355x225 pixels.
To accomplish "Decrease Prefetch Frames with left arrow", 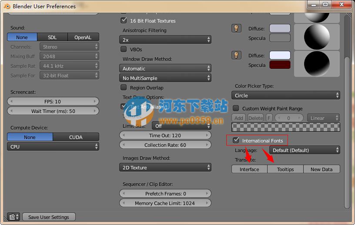I will point(124,193).
